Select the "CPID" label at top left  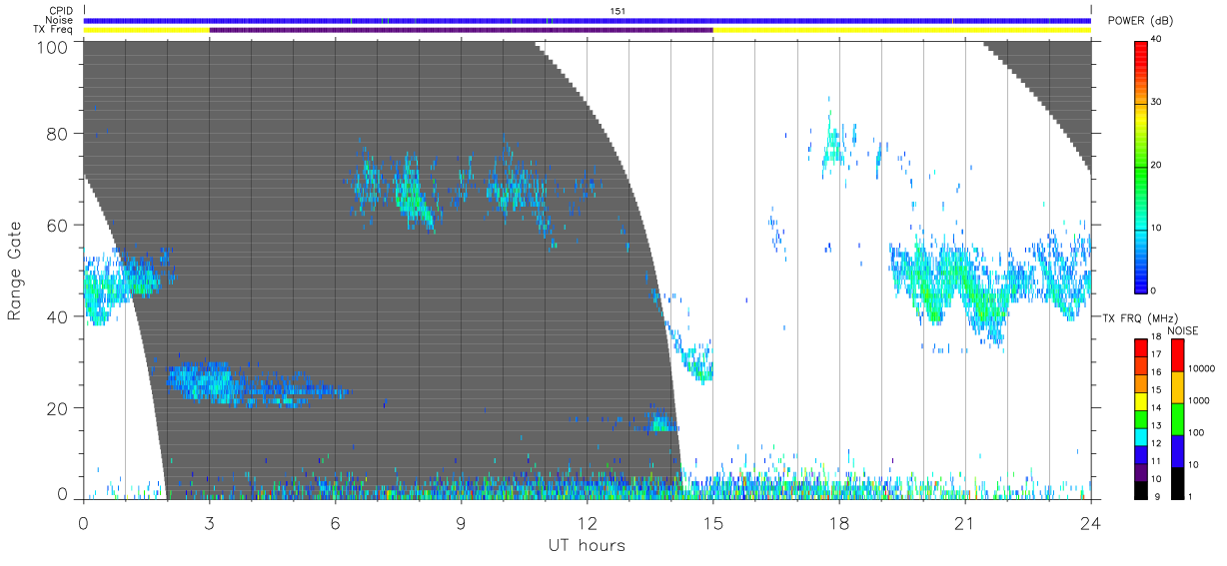pos(60,11)
